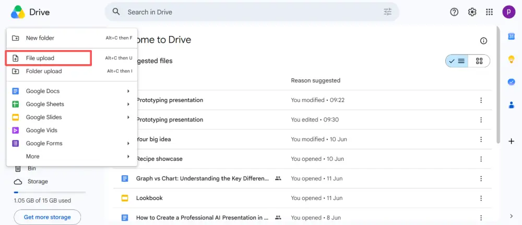Viewport: 522px width, 225px height.
Task: Open more actions for first Prototyping presentation
Action: [x=481, y=100]
